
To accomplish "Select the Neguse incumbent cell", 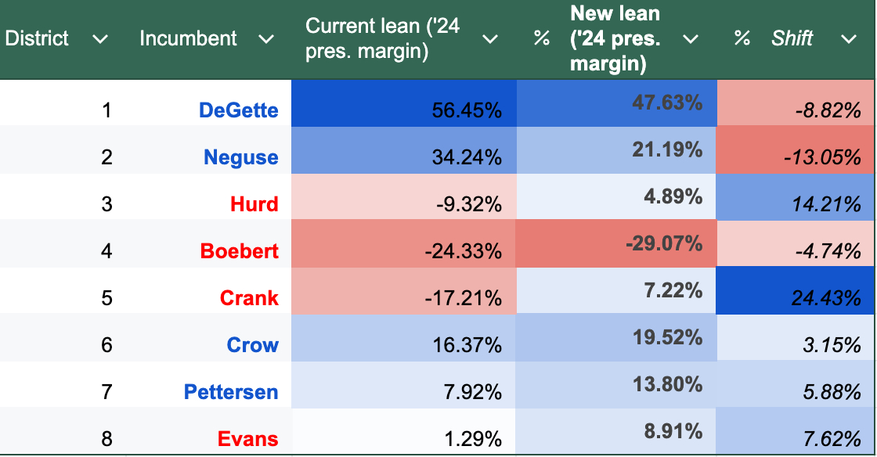I will pyautogui.click(x=240, y=157).
